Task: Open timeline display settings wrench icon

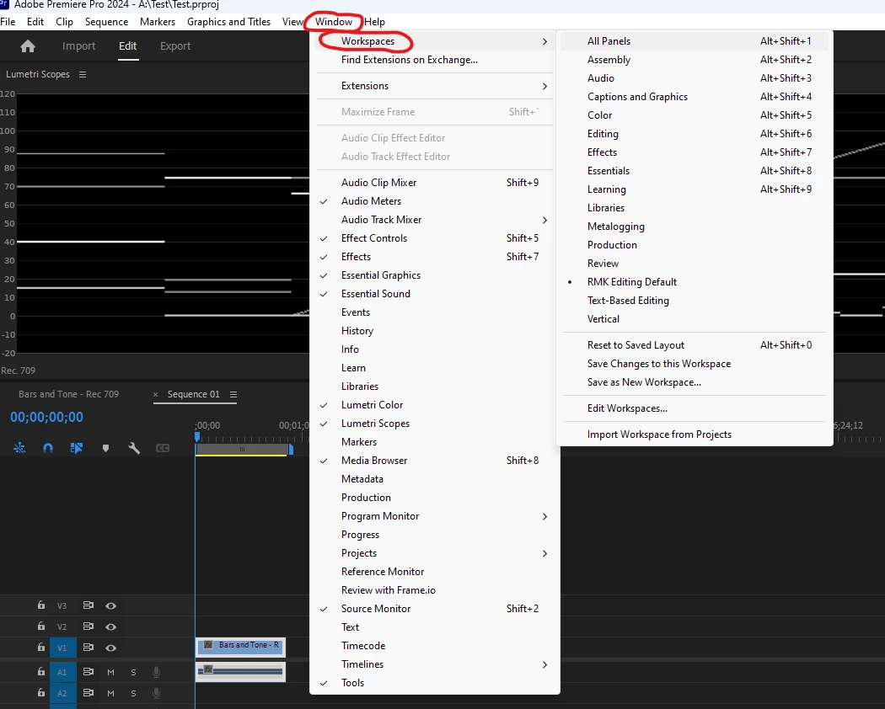Action: point(134,448)
